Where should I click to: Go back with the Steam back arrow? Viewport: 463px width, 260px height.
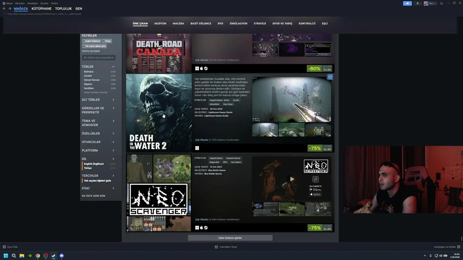[x=4, y=9]
